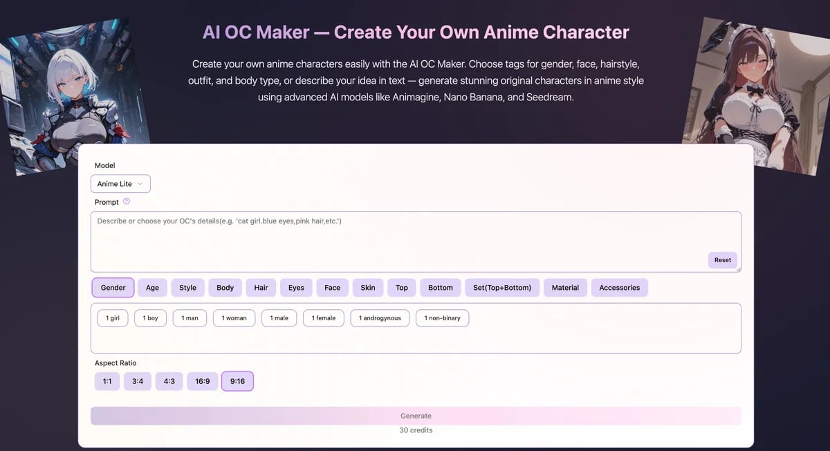Screen dimensions: 830x451
Task: Switch to the Eyes tag category
Action: [x=296, y=287]
